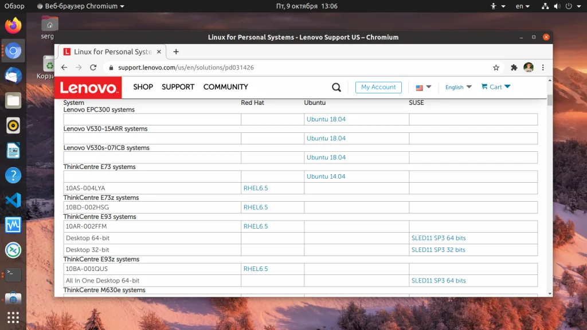Open the English language dropdown
The image size is (587, 330).
pos(458,87)
